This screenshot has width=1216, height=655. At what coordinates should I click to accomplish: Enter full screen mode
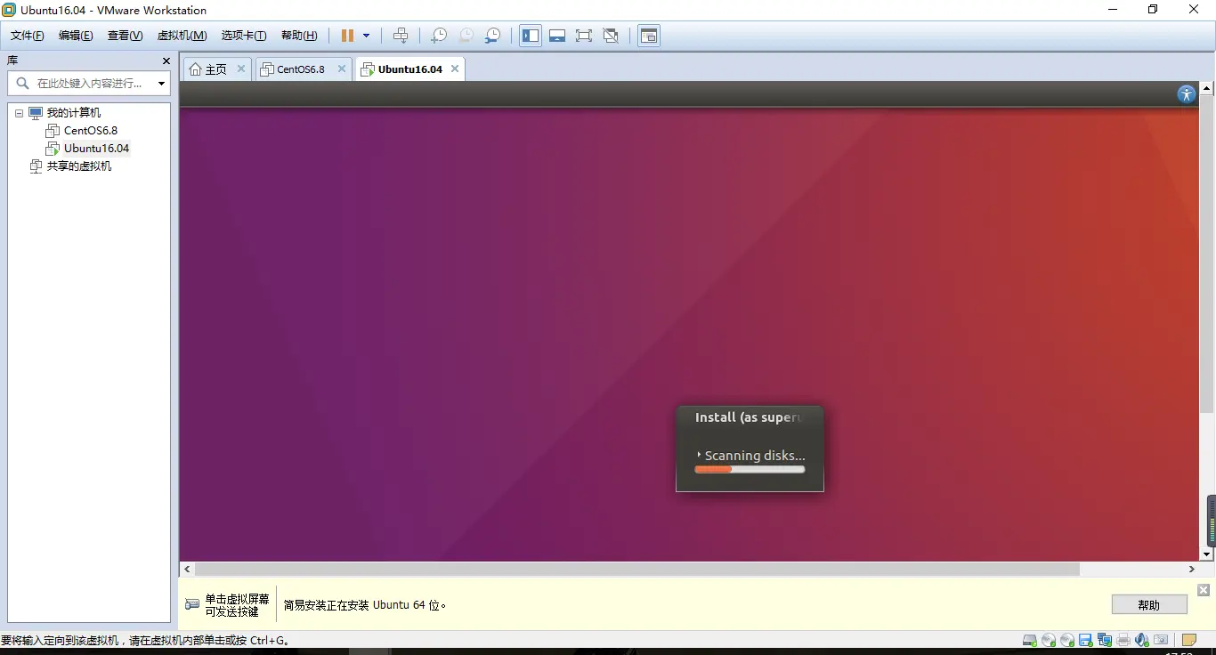coord(584,36)
